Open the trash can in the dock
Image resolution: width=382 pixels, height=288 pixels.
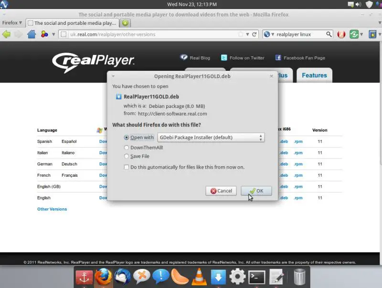click(299, 277)
